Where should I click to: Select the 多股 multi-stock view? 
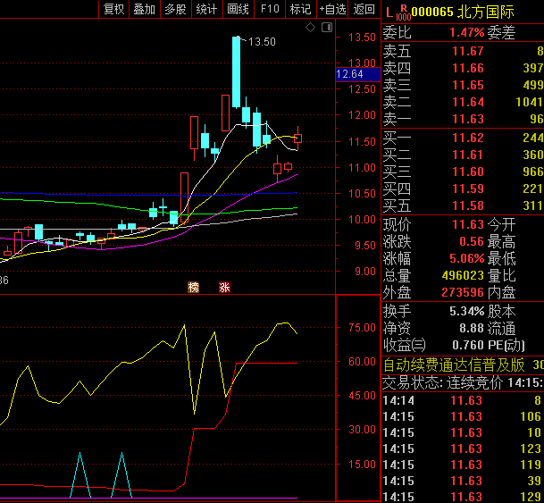coord(175,10)
